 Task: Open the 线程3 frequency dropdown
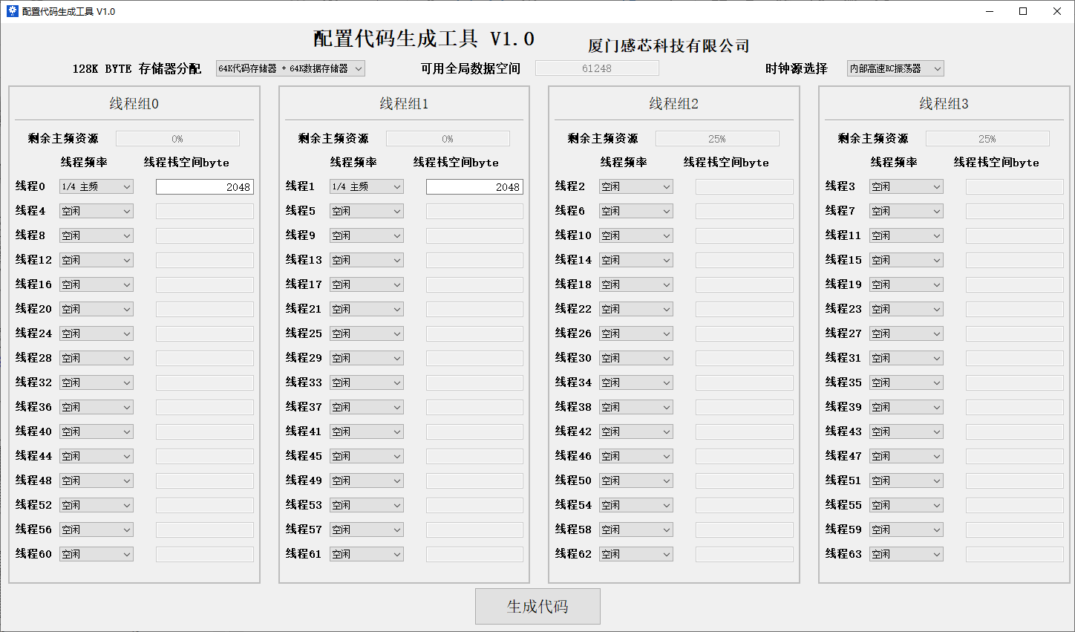(x=906, y=186)
